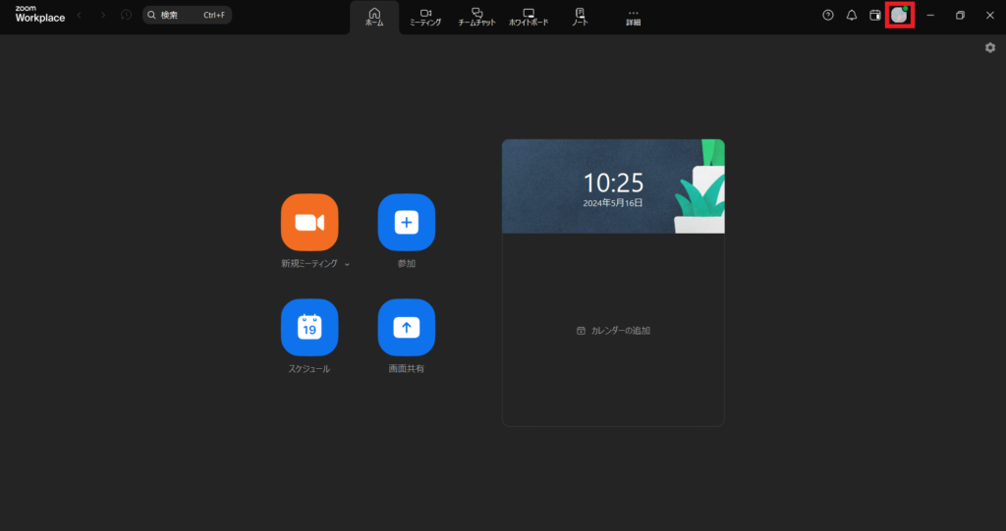Open the Schedule (スケジュール) calendar icon
The image size is (1006, 531).
point(309,327)
